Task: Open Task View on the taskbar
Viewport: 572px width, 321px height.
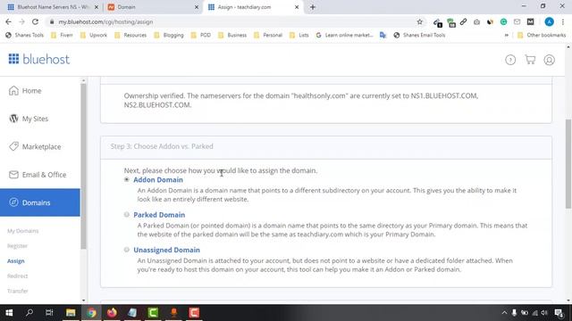Action: (x=49, y=312)
